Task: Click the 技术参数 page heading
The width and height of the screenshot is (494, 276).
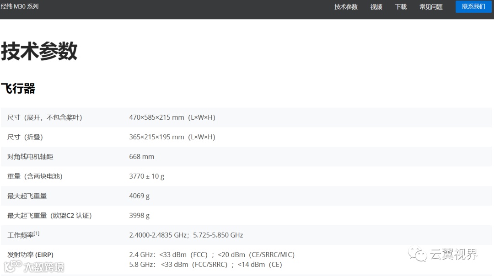Action: point(39,51)
